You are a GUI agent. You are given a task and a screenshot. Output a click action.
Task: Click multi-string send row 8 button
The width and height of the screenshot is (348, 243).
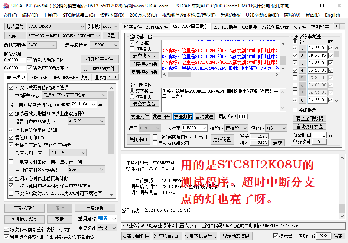pyautogui.click(x=302, y=100)
